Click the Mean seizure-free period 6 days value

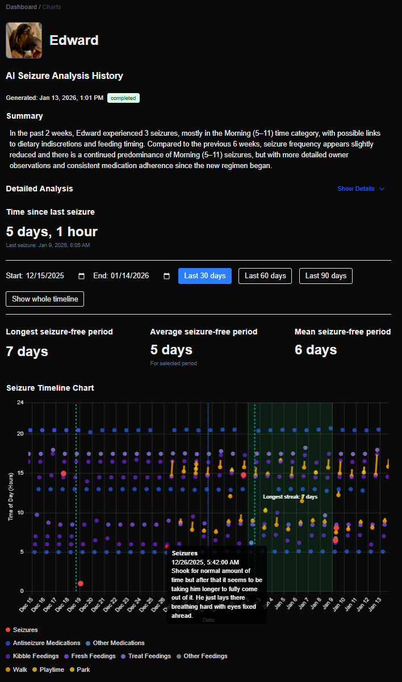(316, 350)
